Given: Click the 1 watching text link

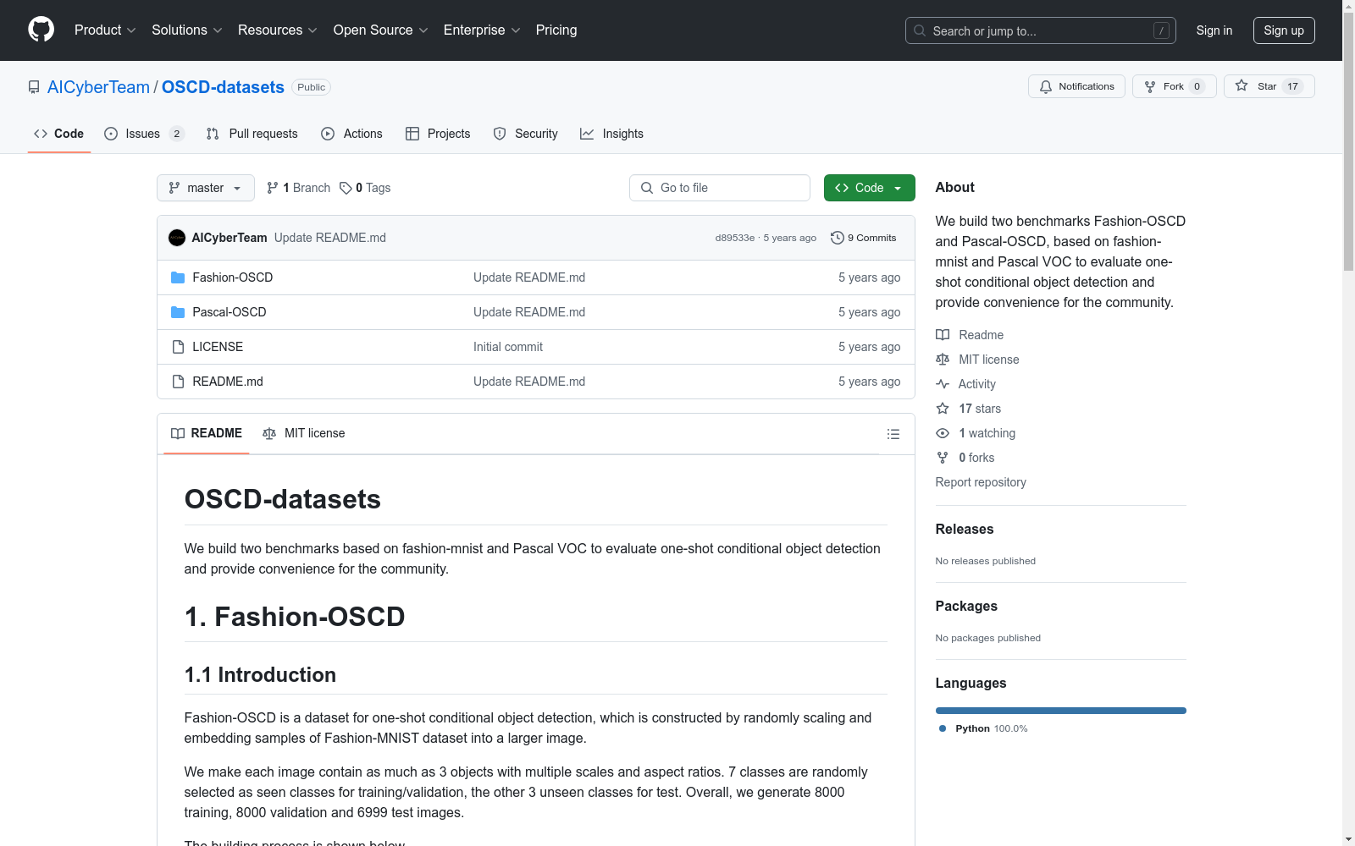Looking at the screenshot, I should [987, 433].
